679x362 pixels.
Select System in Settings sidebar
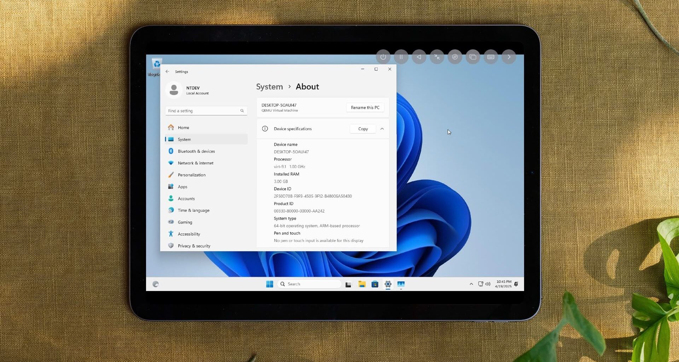point(206,139)
